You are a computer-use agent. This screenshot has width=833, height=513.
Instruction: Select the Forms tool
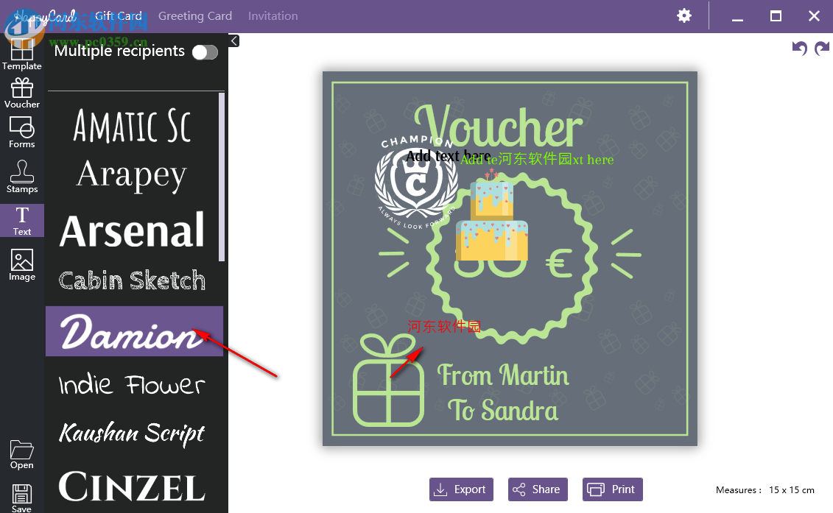point(22,132)
